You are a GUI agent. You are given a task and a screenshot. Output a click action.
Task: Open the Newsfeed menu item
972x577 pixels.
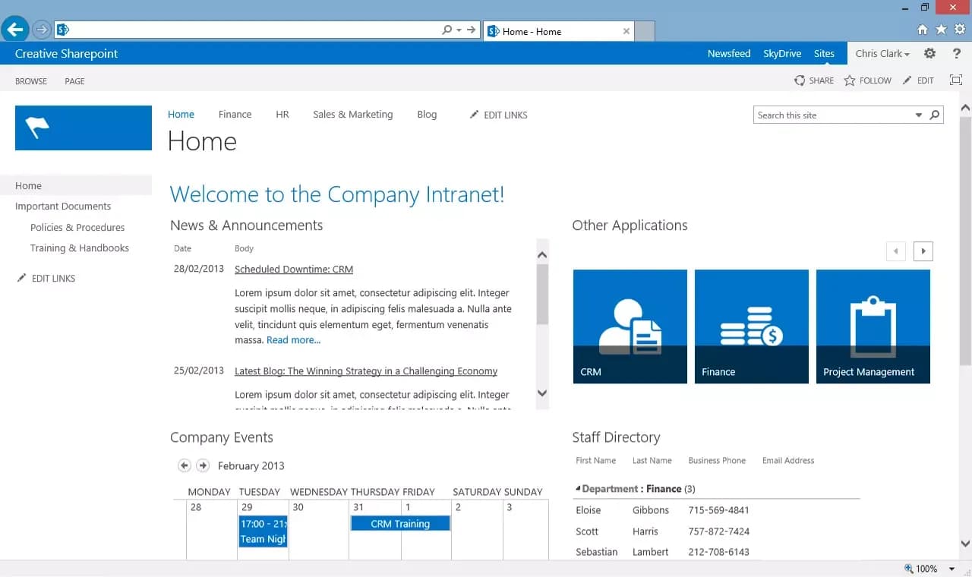[729, 53]
